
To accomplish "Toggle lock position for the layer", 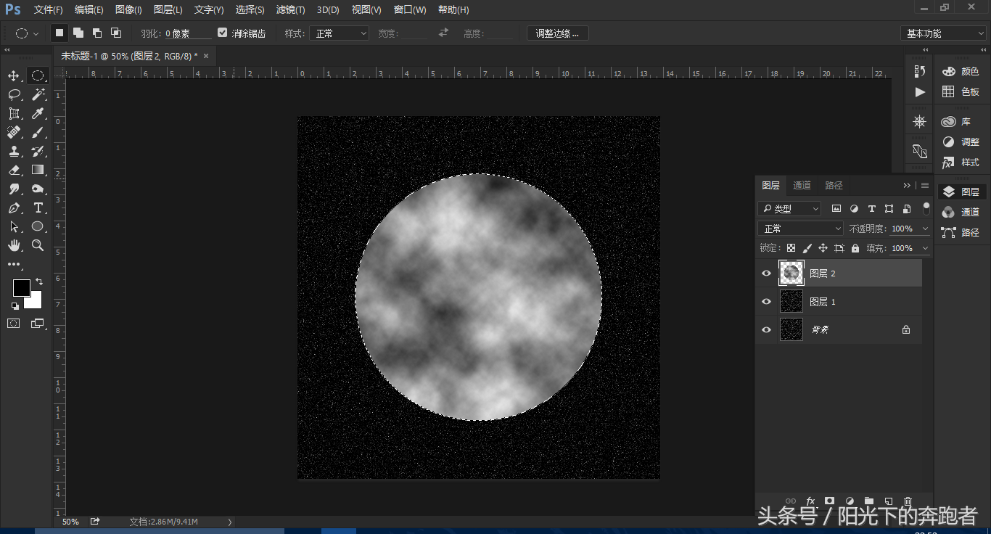I will click(823, 248).
